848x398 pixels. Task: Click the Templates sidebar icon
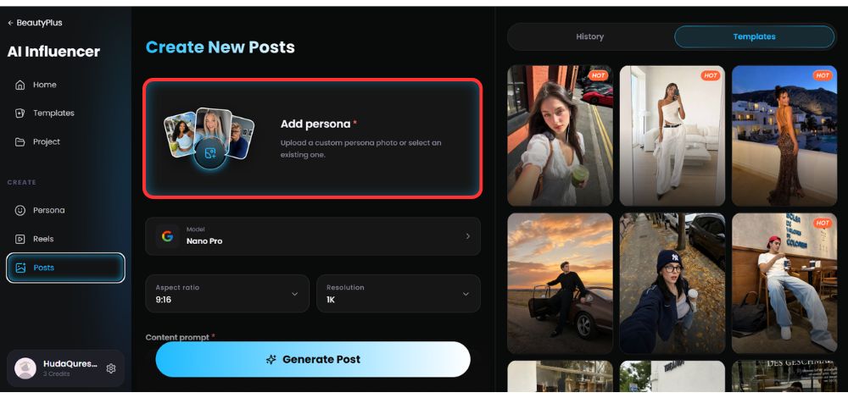coord(20,113)
